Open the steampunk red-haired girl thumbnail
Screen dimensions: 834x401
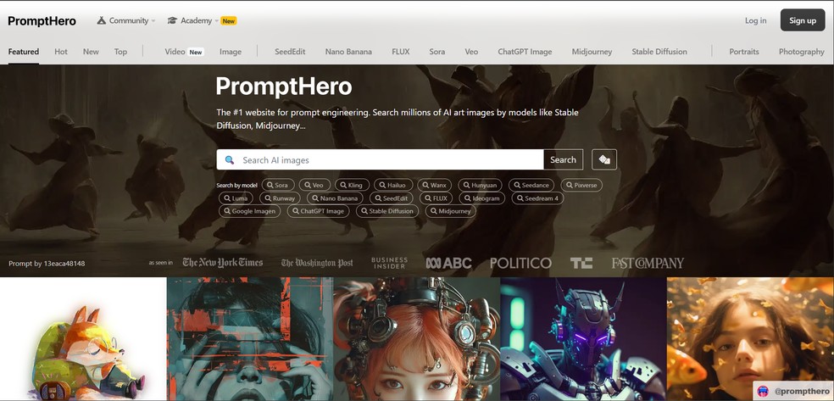pos(417,339)
